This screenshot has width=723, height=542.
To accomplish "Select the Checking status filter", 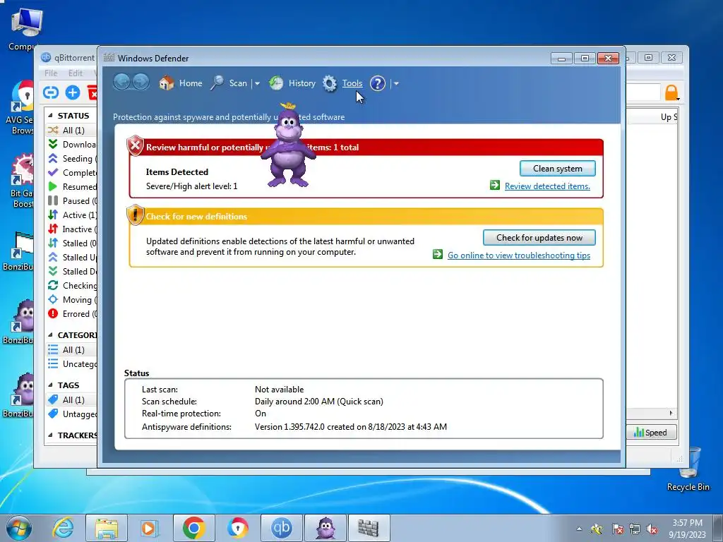I will click(71, 286).
